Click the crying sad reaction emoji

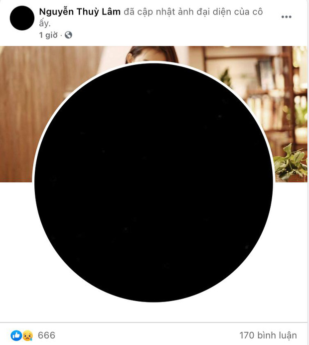[28, 336]
